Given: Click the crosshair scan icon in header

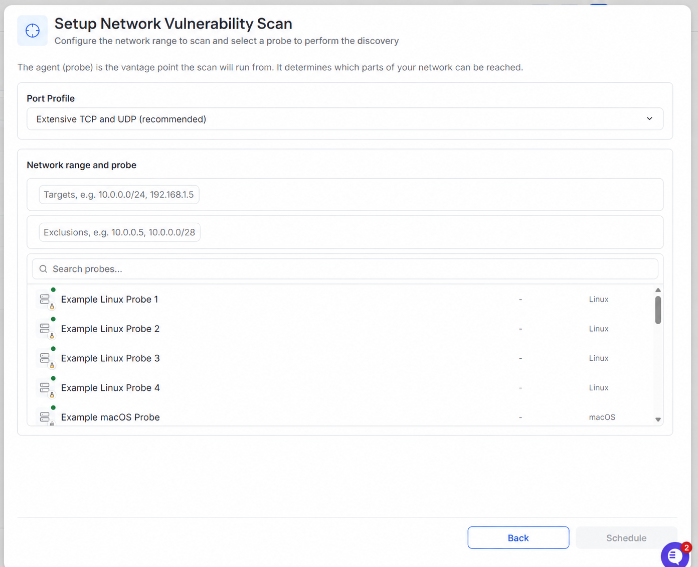Looking at the screenshot, I should 33,31.
